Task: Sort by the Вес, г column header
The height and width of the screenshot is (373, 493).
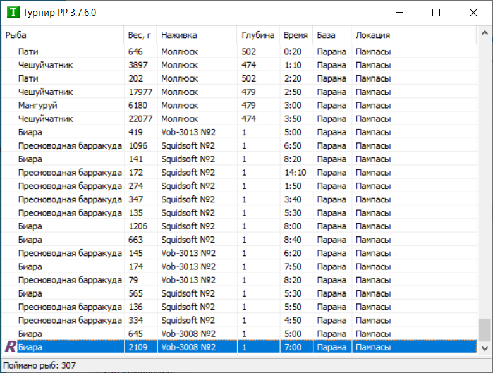Action: (x=140, y=35)
